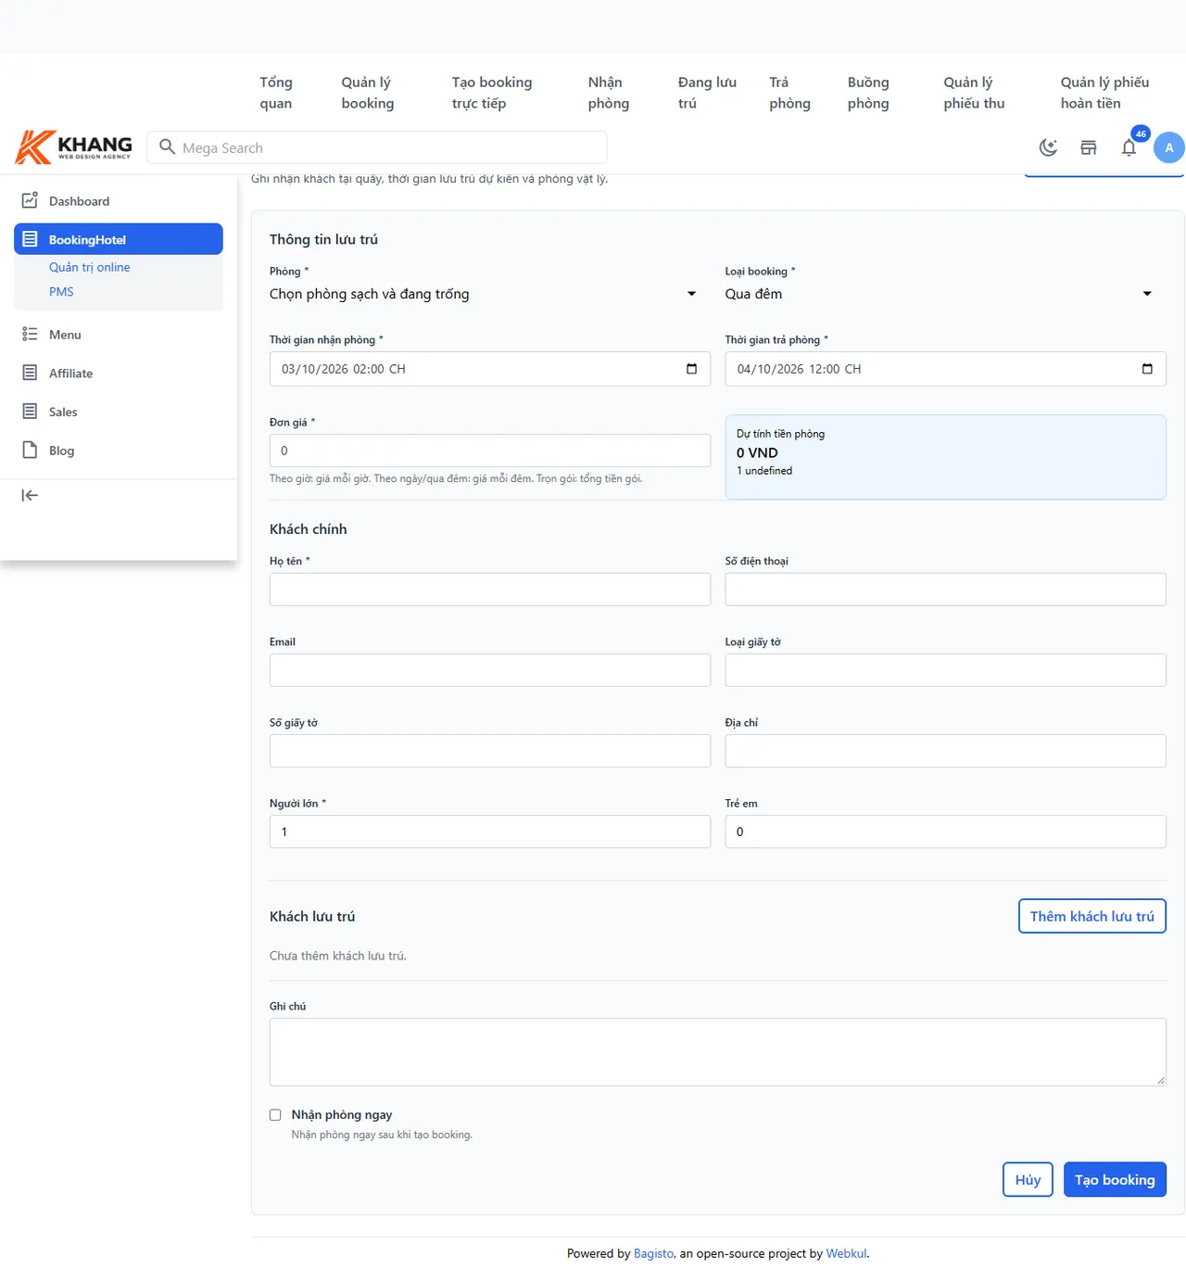This screenshot has width=1186, height=1269.
Task: Click the Khang logo
Action: click(x=74, y=146)
